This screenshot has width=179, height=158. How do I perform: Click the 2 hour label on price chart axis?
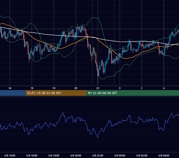tap(142, 88)
